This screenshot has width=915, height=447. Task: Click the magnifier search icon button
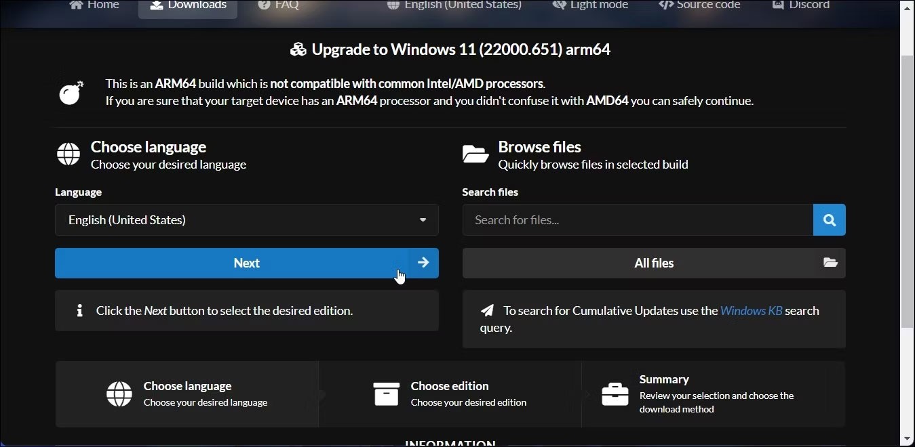829,220
